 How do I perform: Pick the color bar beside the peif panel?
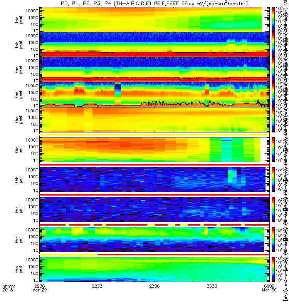pos(273,269)
